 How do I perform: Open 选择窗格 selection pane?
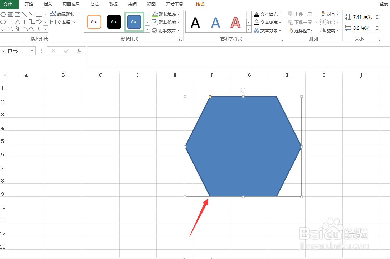tap(300, 30)
